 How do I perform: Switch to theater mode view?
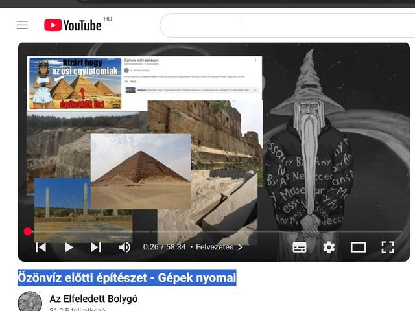[358, 247]
